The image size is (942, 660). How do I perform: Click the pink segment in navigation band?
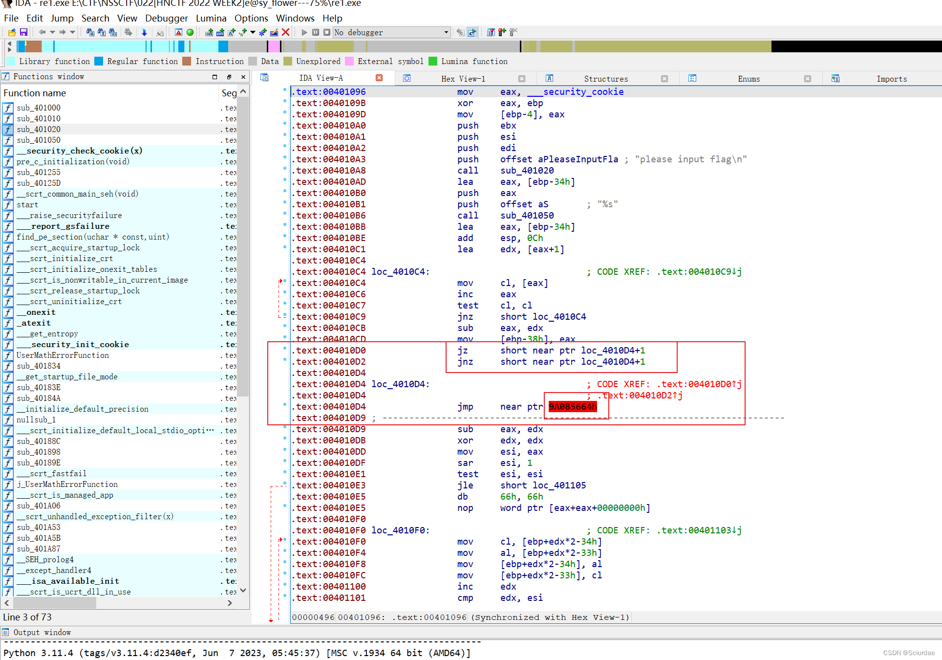274,46
